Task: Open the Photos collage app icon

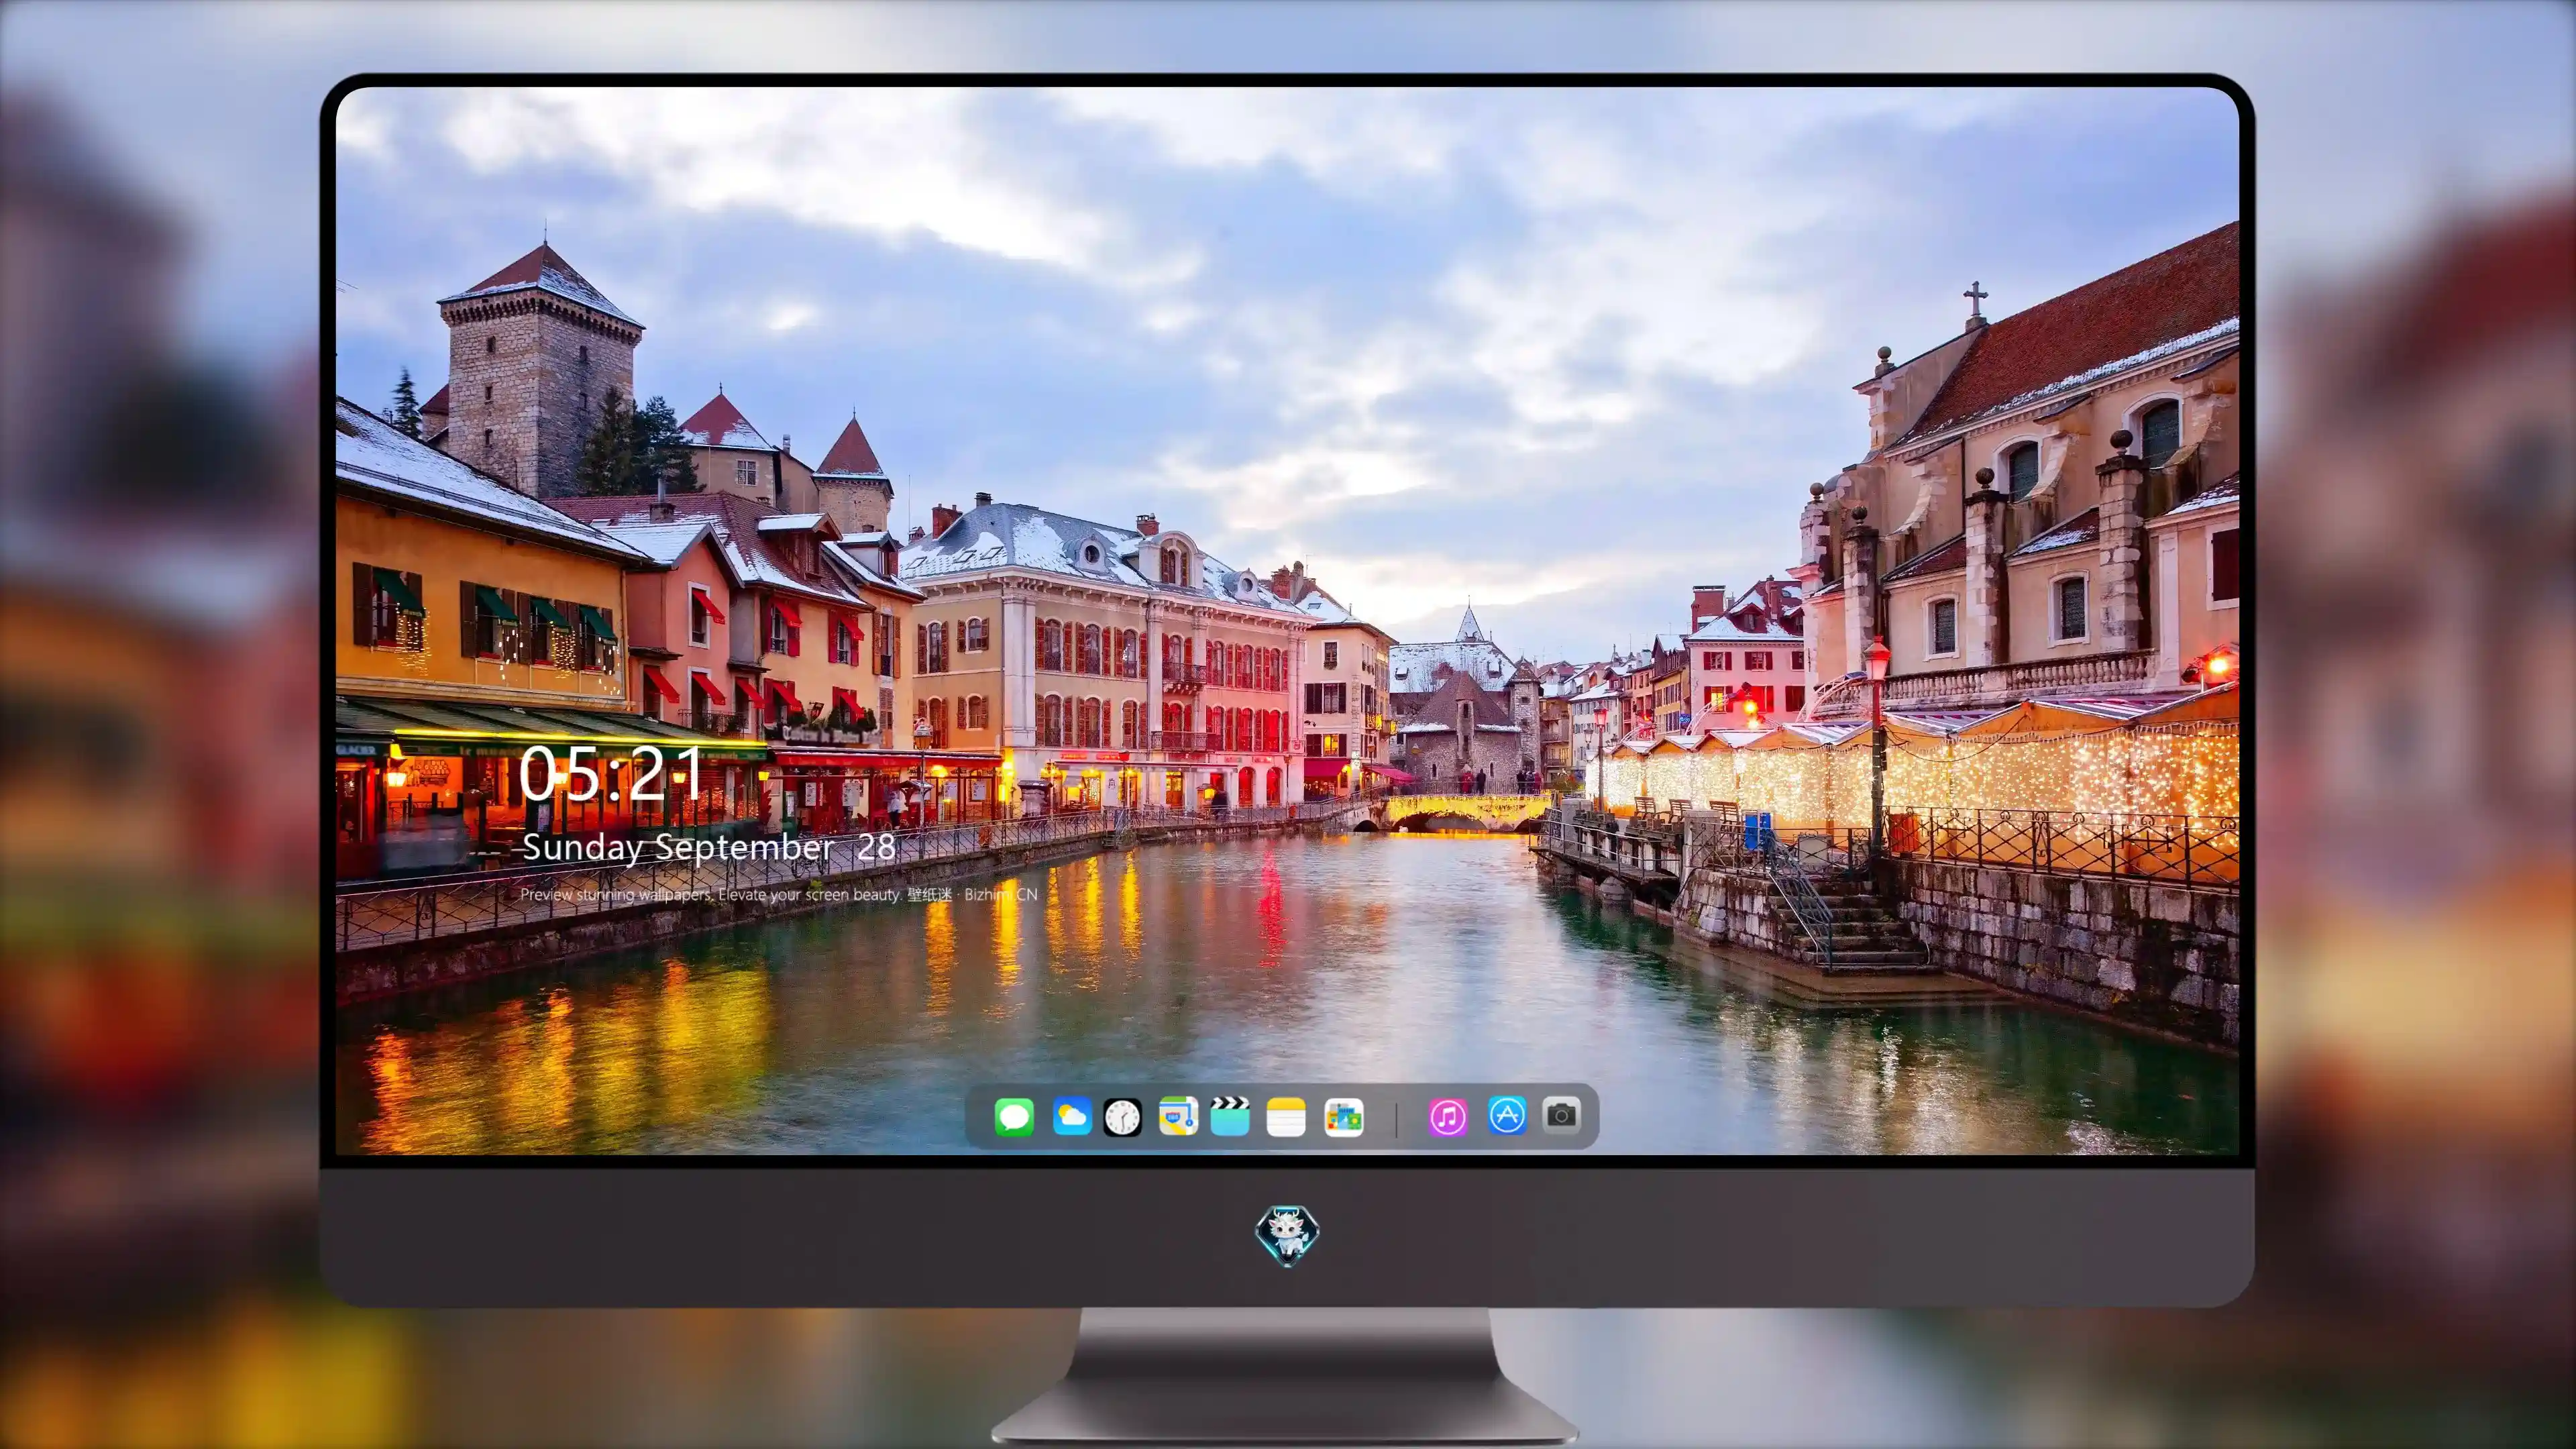Action: point(1343,1117)
